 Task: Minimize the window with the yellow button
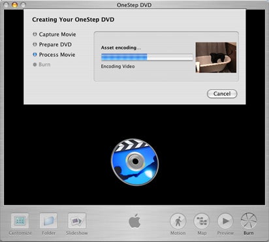click(14, 5)
